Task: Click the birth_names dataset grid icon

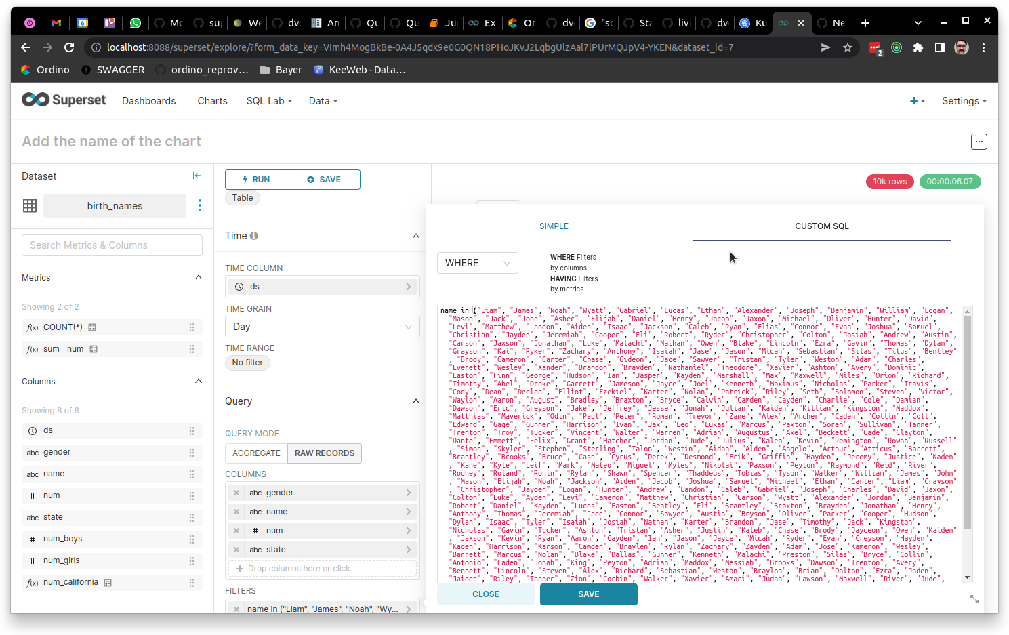Action: tap(30, 205)
